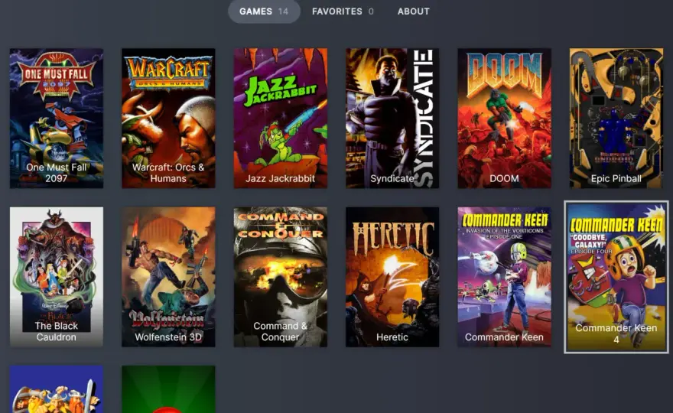Open the About tab
The image size is (673, 413).
(x=413, y=11)
